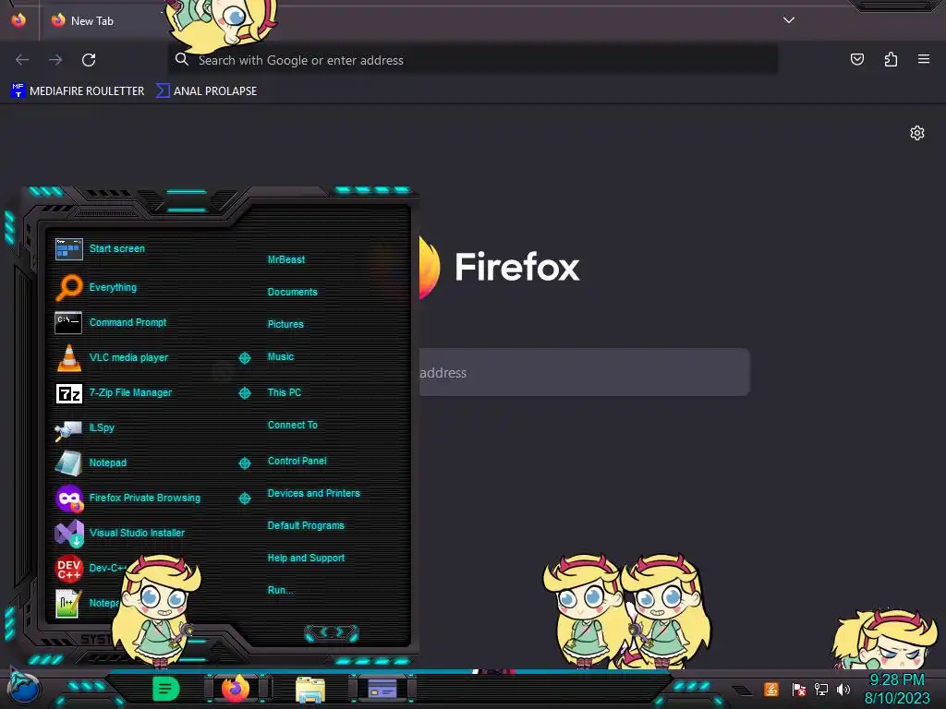Open Visual Studio Installer icon
This screenshot has width=946, height=709.
click(x=69, y=533)
